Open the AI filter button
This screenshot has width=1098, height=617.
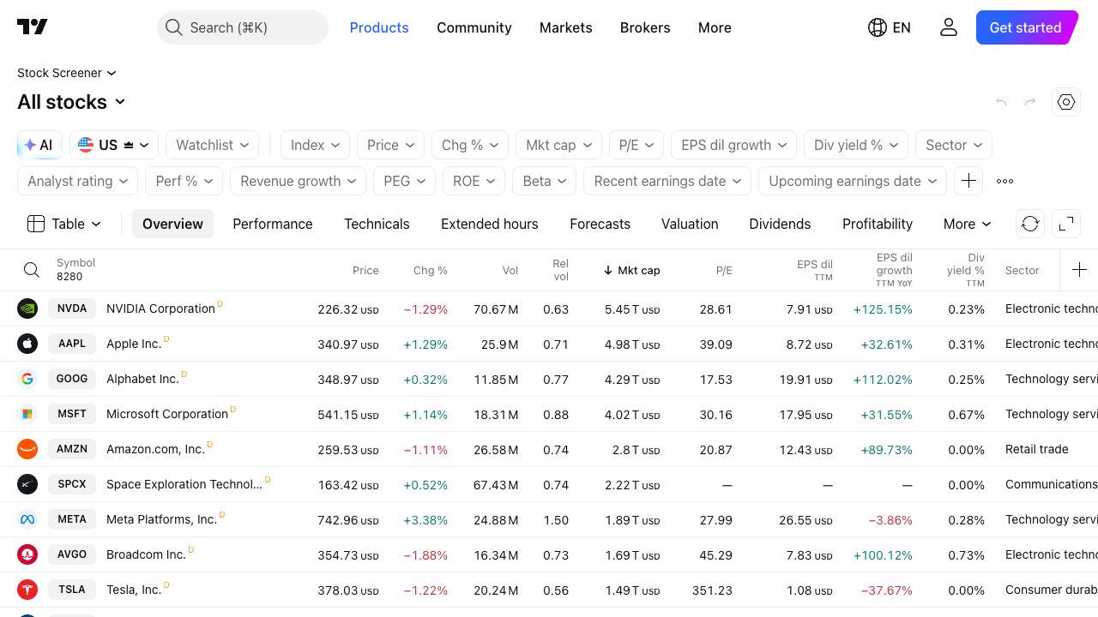pos(39,145)
